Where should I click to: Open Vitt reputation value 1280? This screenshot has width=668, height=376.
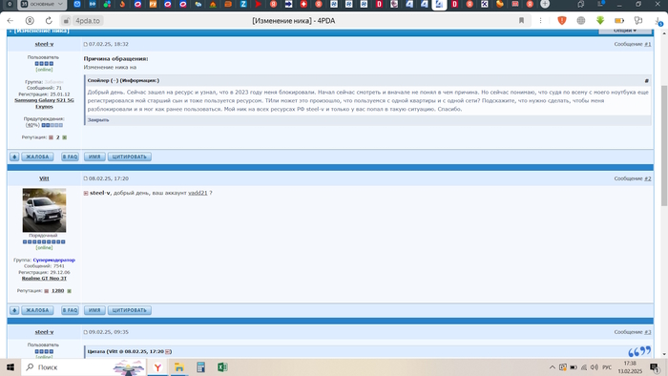57,291
